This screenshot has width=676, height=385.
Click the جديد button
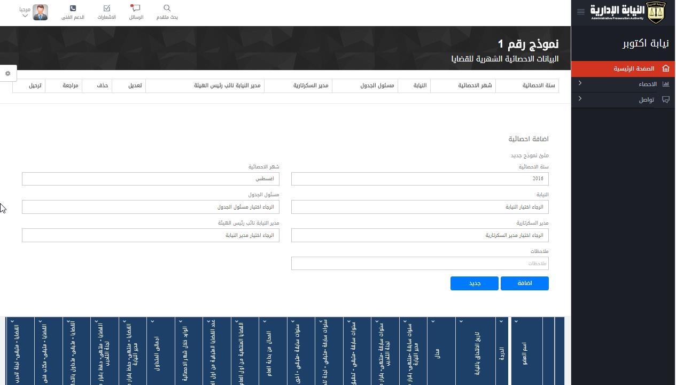coord(474,283)
